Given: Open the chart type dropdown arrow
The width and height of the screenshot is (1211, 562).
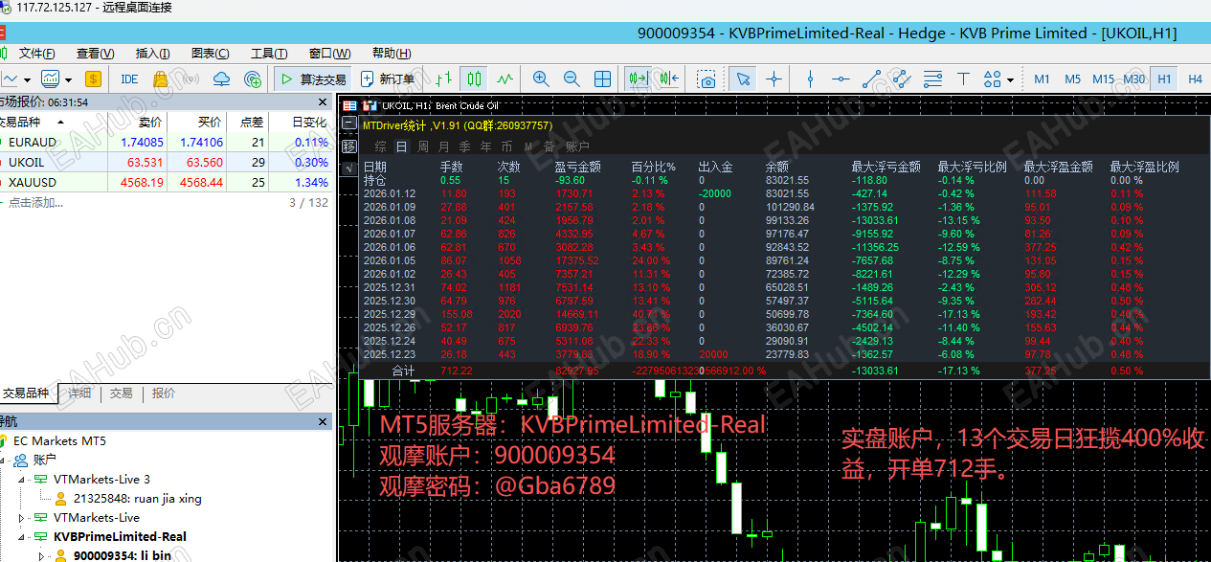Looking at the screenshot, I should click(x=27, y=79).
